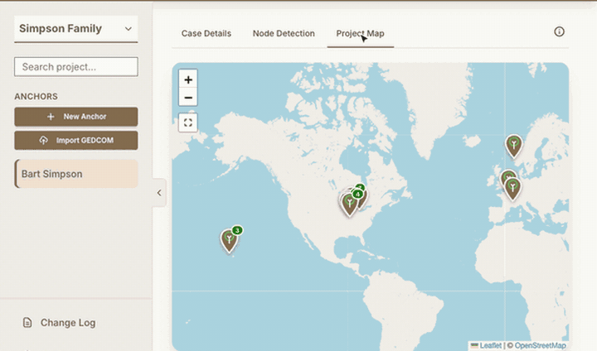
Task: Switch to the Node Detection tab
Action: (284, 33)
